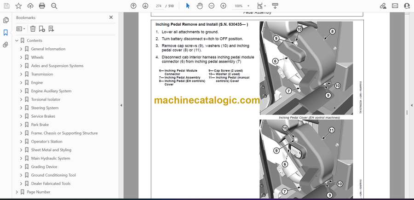The height and width of the screenshot is (200, 414).
Task: Toggle the Bookmarks panel icon
Action: [x=6, y=33]
